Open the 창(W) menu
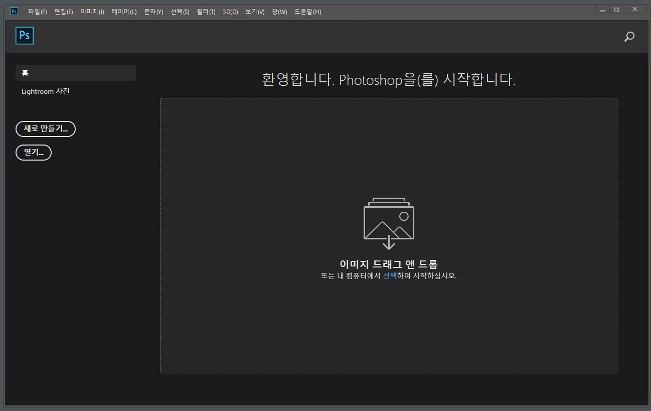 click(279, 12)
